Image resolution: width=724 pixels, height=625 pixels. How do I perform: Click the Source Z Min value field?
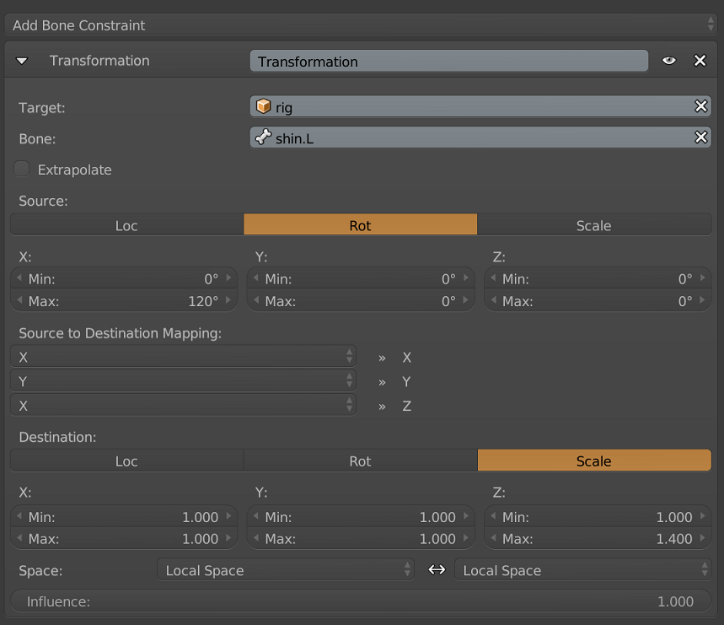tap(598, 278)
